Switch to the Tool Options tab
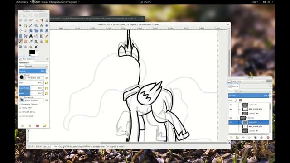 (x=26, y=59)
